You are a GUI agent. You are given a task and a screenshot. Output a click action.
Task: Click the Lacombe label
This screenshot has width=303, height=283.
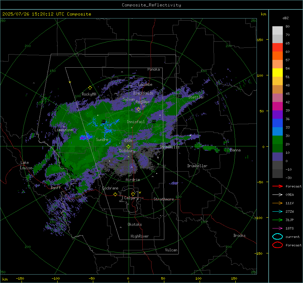[x=145, y=84]
